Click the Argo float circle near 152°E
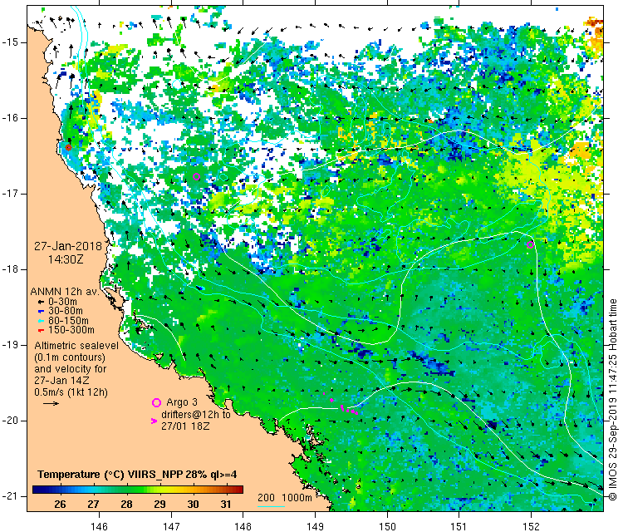 [530, 244]
